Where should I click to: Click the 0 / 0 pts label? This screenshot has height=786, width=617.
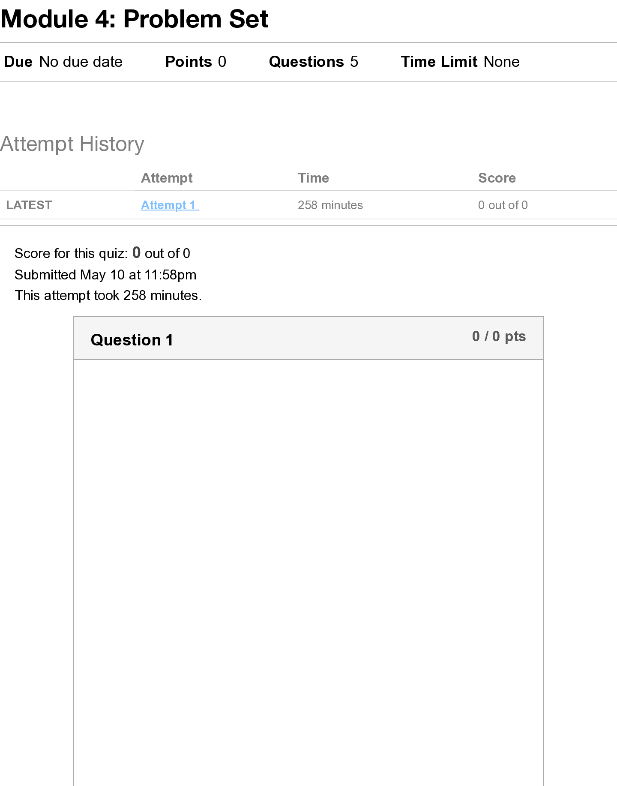pos(499,336)
